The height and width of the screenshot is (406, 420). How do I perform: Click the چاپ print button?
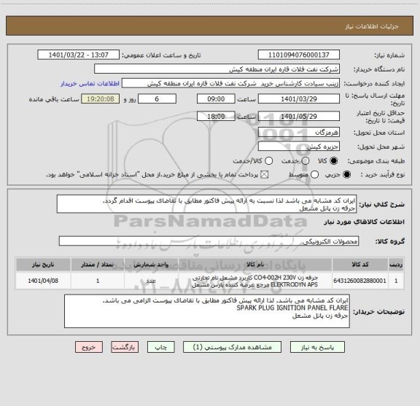160,347
